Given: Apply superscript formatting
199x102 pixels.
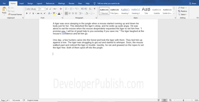Looking at the screenshot, I should coord(45,13).
